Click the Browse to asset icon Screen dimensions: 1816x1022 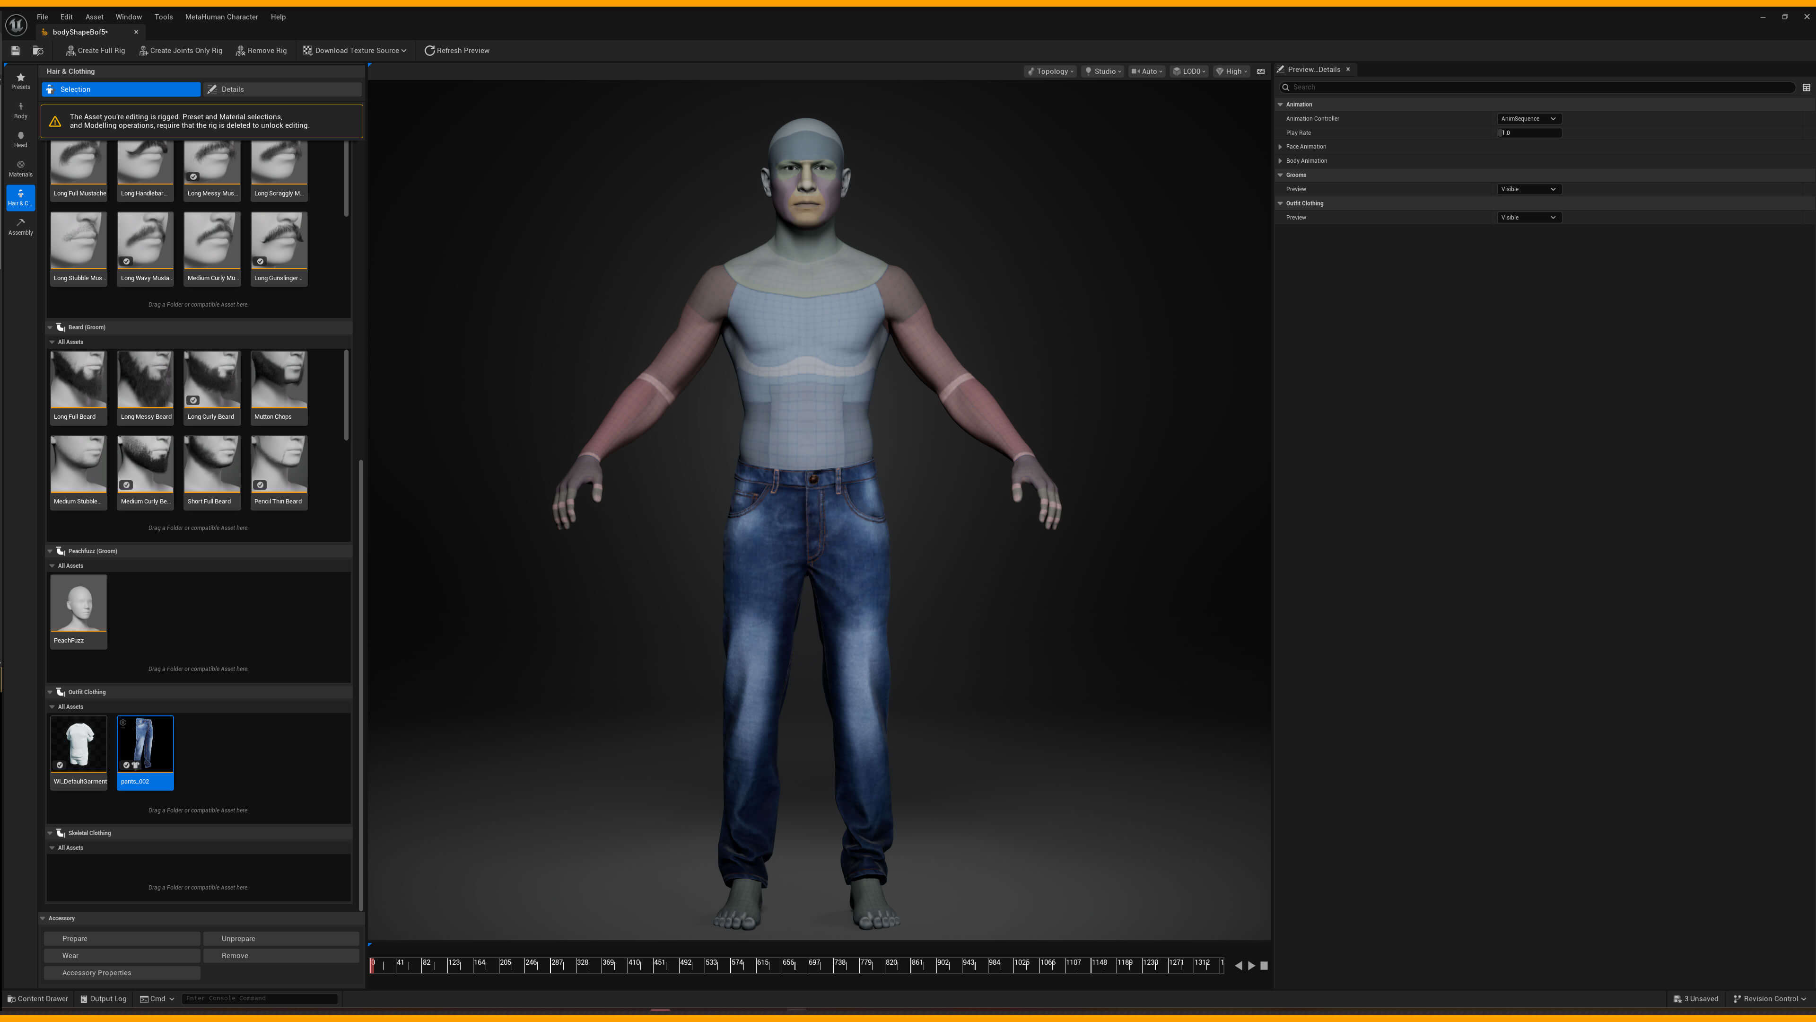(38, 51)
